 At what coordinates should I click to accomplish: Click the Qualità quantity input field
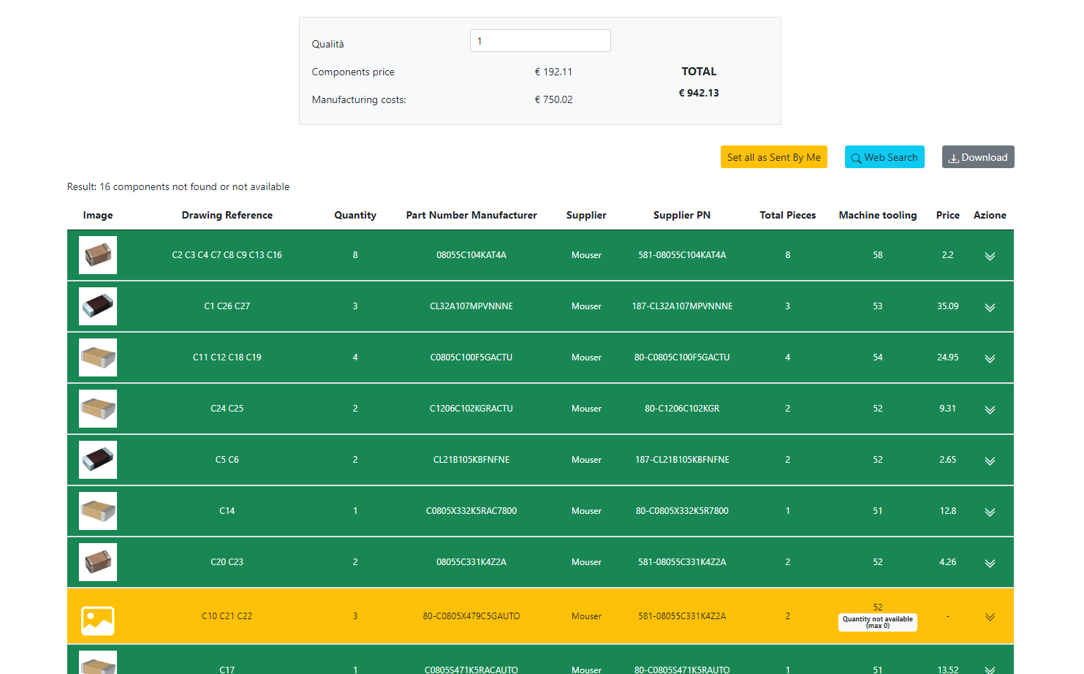click(540, 41)
